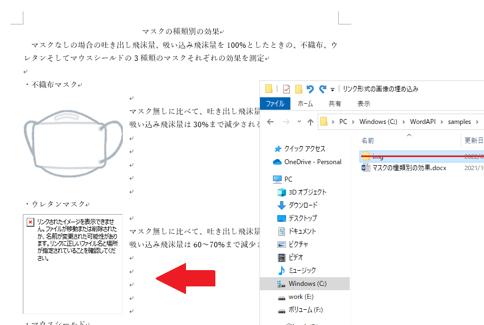484x325 pixels.
Task: Select ダウンロード folder in navigation pane
Action: tap(303, 205)
